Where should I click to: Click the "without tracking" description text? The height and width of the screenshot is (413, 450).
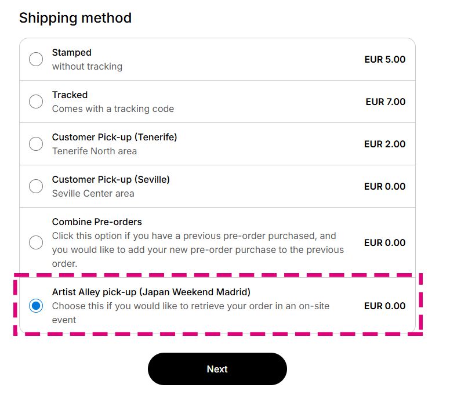tap(87, 66)
